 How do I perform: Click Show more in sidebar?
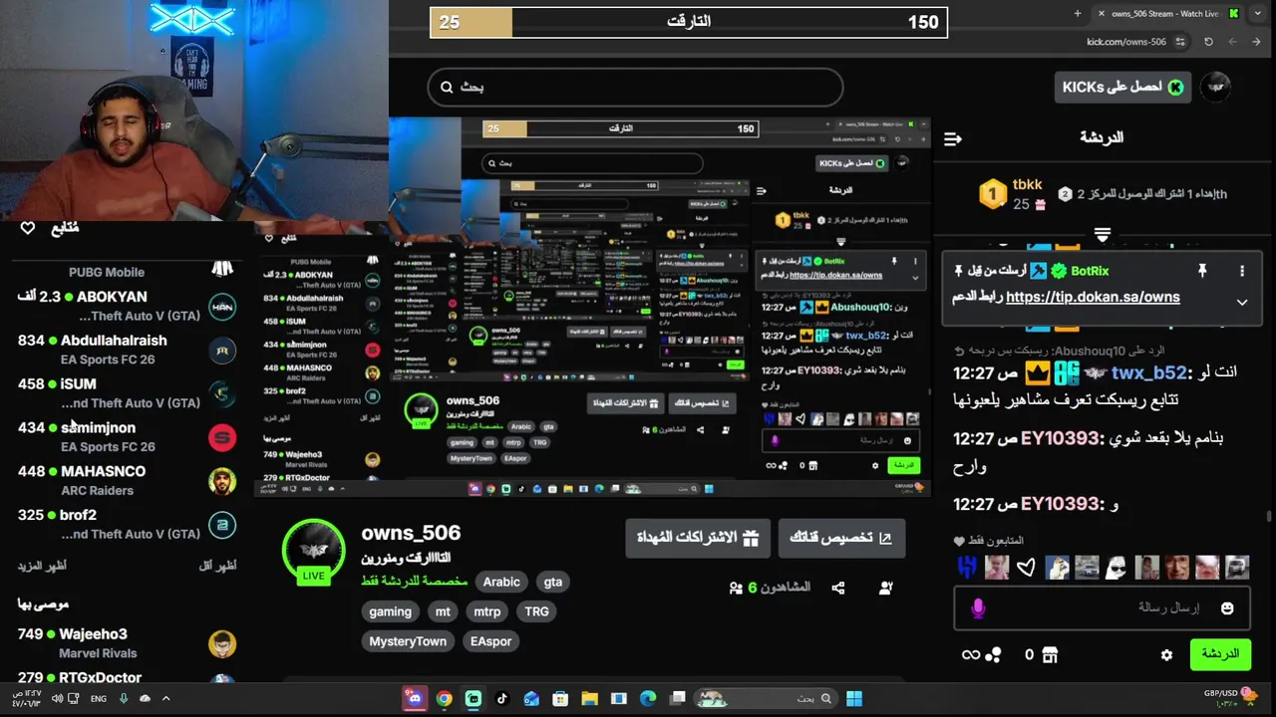tap(42, 566)
